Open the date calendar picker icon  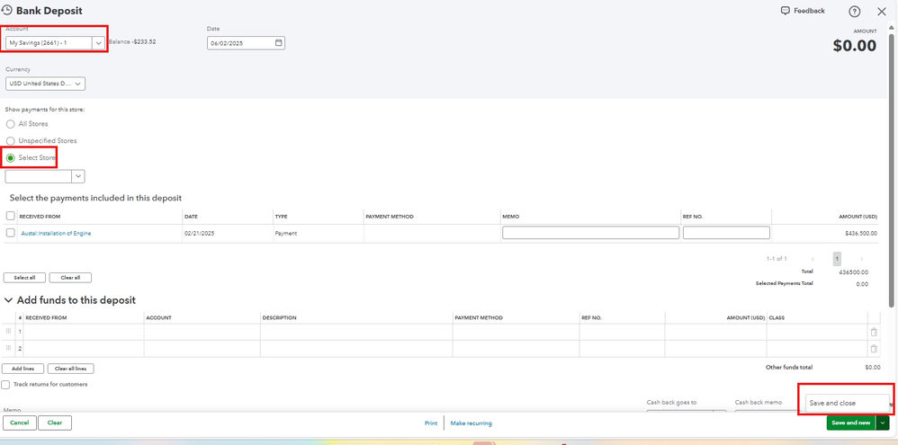(x=278, y=43)
